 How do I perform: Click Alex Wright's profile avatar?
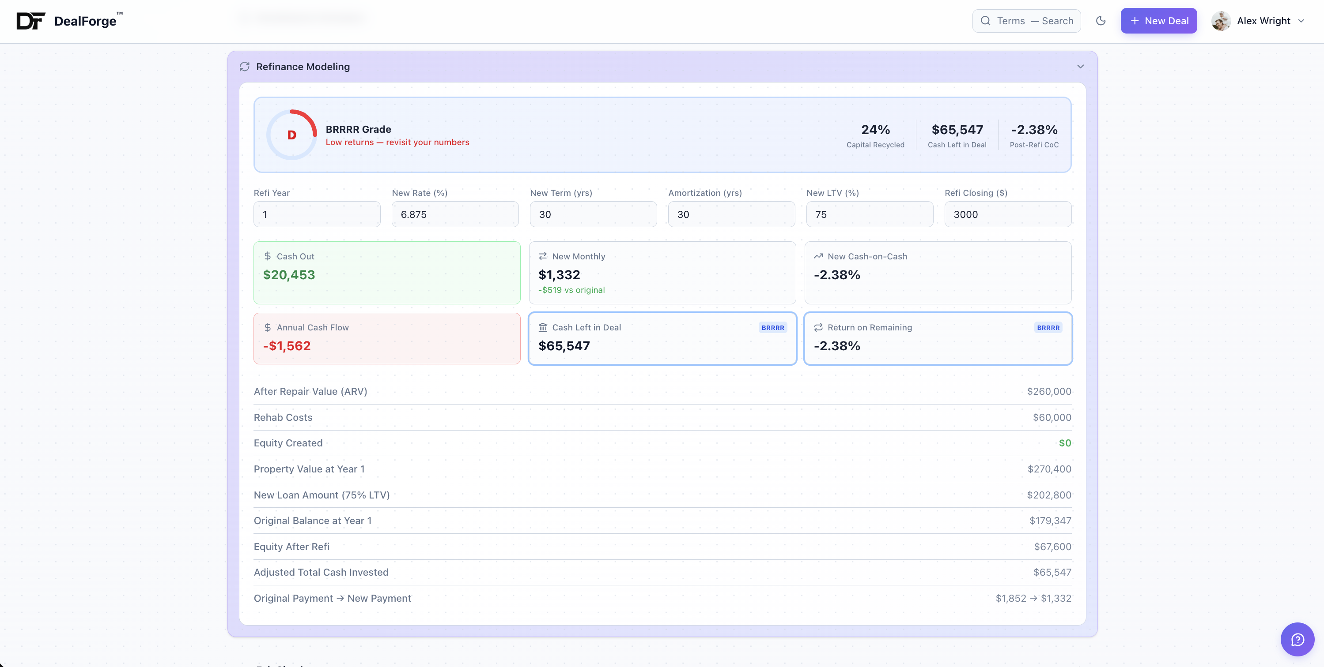(1221, 21)
